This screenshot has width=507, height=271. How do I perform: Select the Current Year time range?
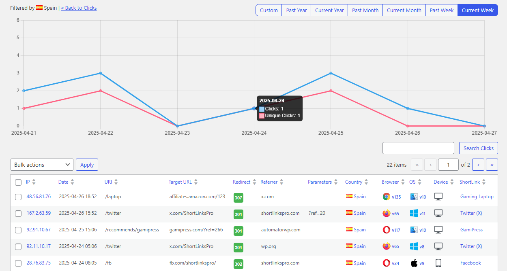(329, 10)
